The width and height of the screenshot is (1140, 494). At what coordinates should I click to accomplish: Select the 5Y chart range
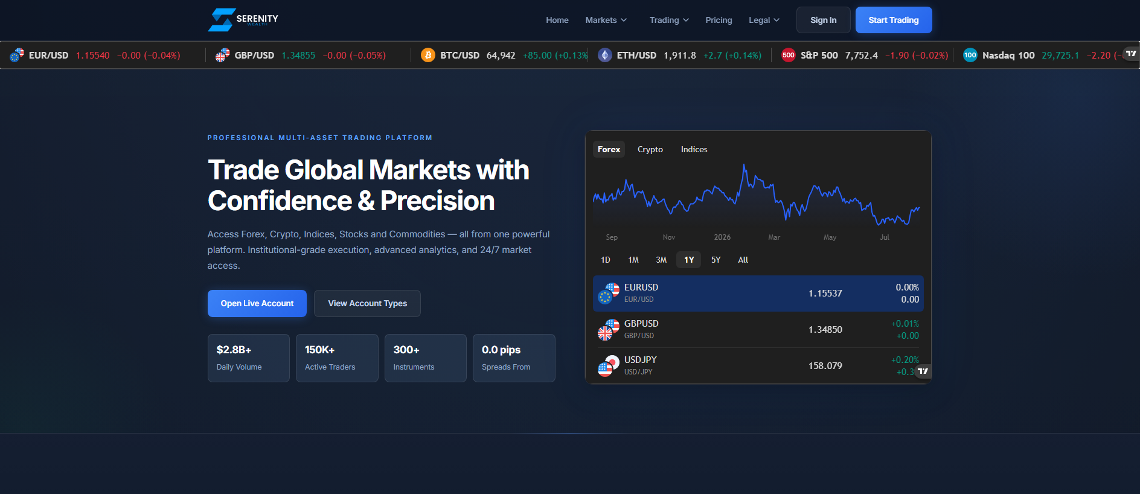click(716, 260)
